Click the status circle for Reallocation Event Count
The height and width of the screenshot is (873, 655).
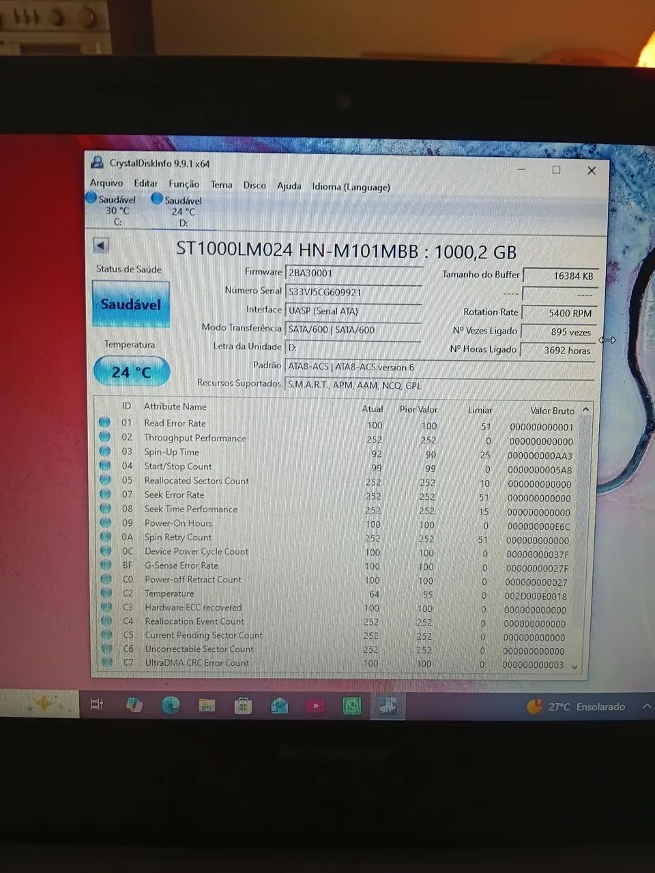106,621
